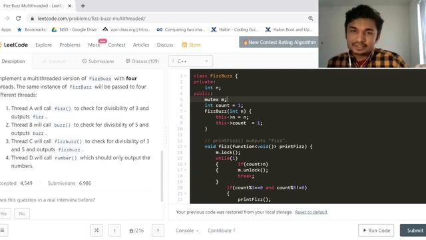
Task: Collapse the fold arrow on line 17
Action: point(186,170)
